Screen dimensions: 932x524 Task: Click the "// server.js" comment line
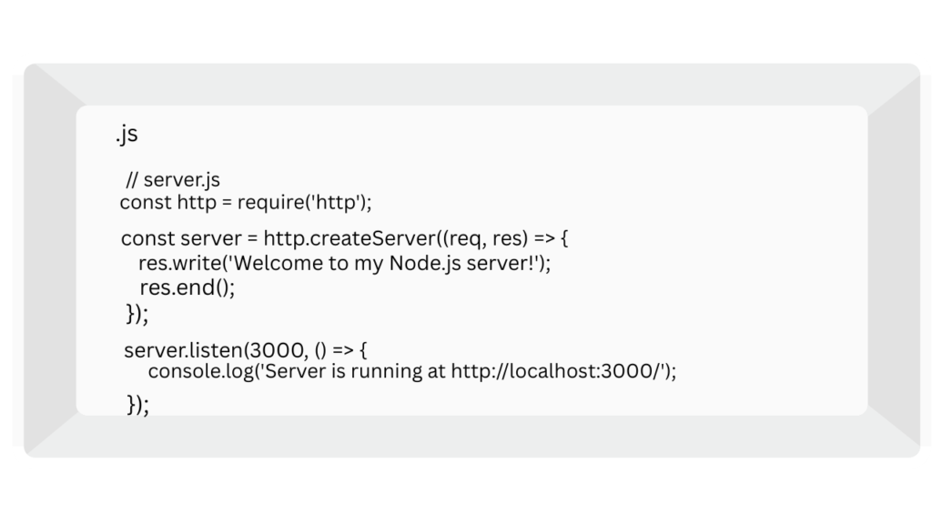pyautogui.click(x=173, y=180)
